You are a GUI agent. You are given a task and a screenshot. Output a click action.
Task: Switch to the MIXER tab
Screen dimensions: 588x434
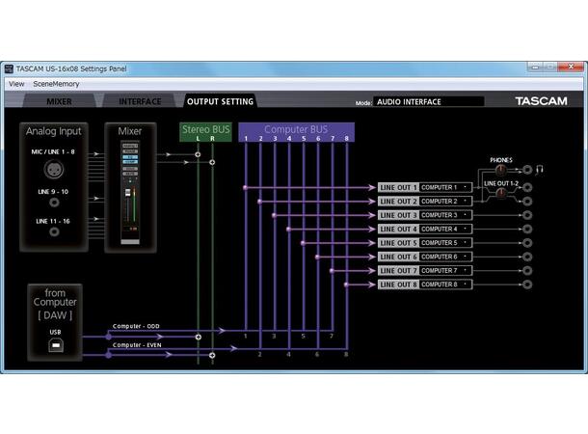[59, 101]
